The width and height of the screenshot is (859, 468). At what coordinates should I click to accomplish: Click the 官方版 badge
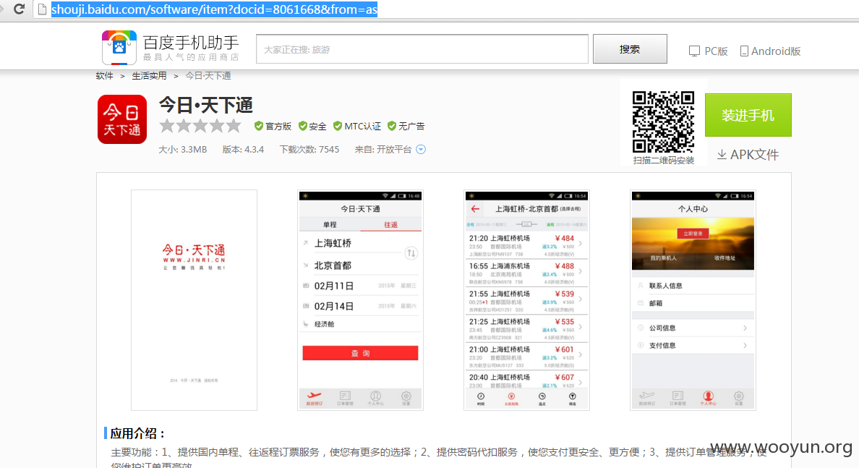tap(273, 126)
